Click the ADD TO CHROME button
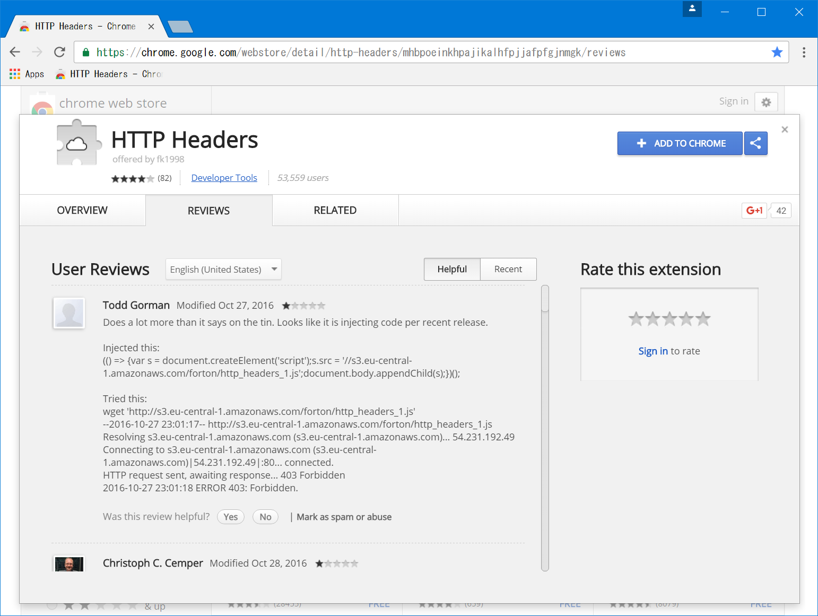Screen dimensions: 818x616 pos(680,143)
